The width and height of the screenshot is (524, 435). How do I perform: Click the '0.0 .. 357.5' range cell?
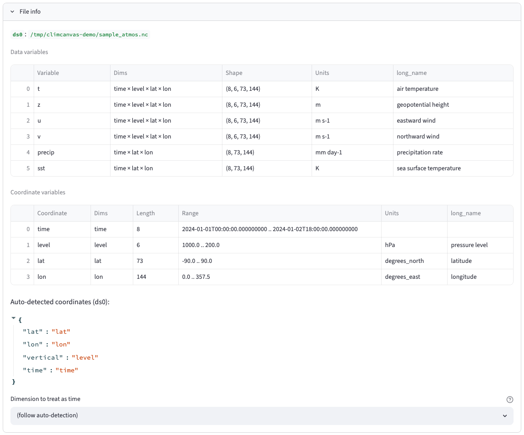[280, 277]
